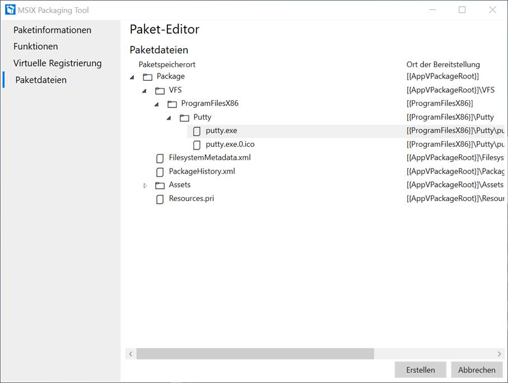Click the MSIX Packaging Tool app icon
Viewport: 508px width, 383px height.
(x=10, y=10)
